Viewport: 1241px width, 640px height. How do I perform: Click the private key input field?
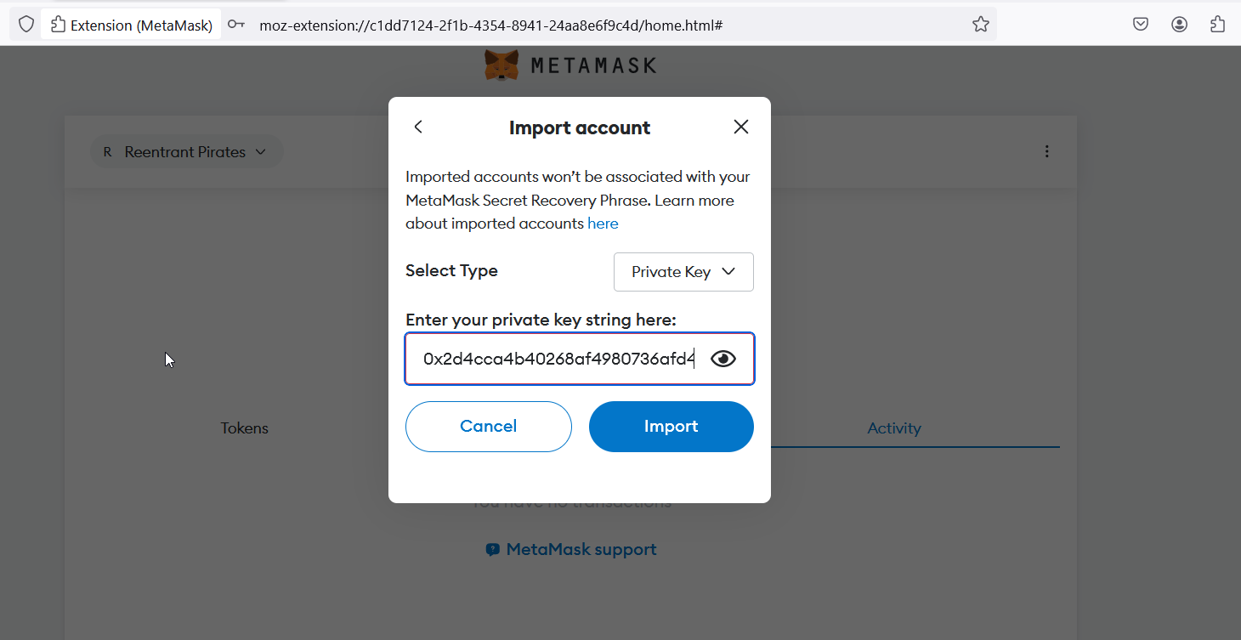tap(558, 359)
